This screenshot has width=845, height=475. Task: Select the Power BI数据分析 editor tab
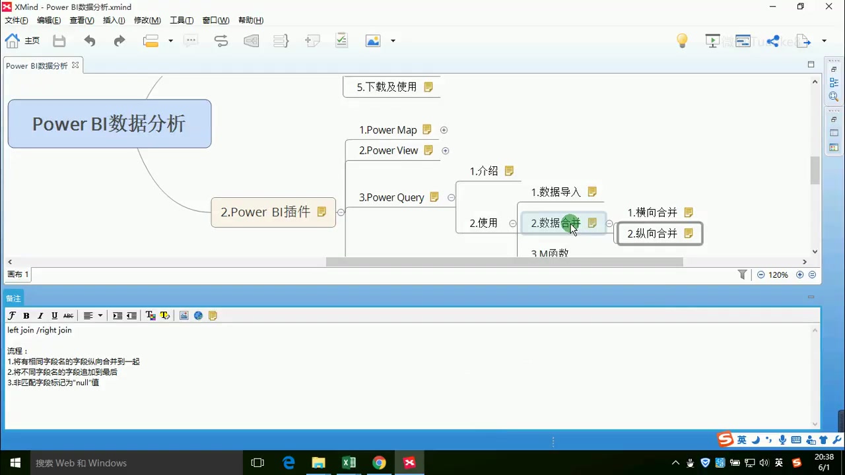(x=37, y=65)
